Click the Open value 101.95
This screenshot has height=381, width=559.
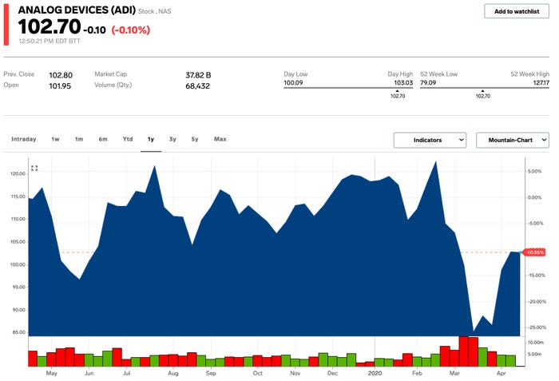click(x=60, y=86)
